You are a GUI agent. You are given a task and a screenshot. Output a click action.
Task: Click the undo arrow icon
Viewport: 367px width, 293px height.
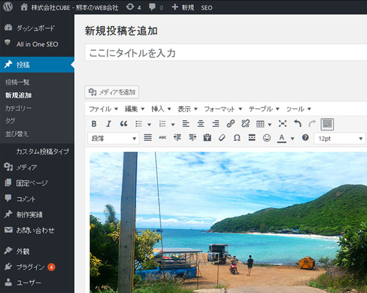pos(297,124)
